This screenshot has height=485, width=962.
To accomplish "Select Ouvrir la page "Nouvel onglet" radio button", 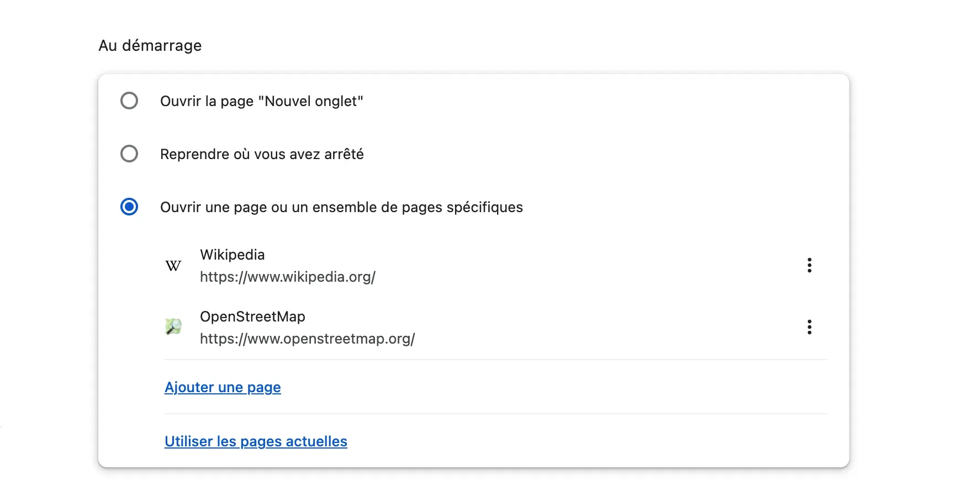I will click(x=129, y=101).
